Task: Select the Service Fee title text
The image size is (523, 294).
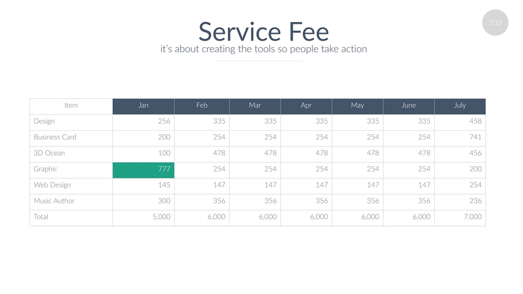Action: pyautogui.click(x=263, y=31)
